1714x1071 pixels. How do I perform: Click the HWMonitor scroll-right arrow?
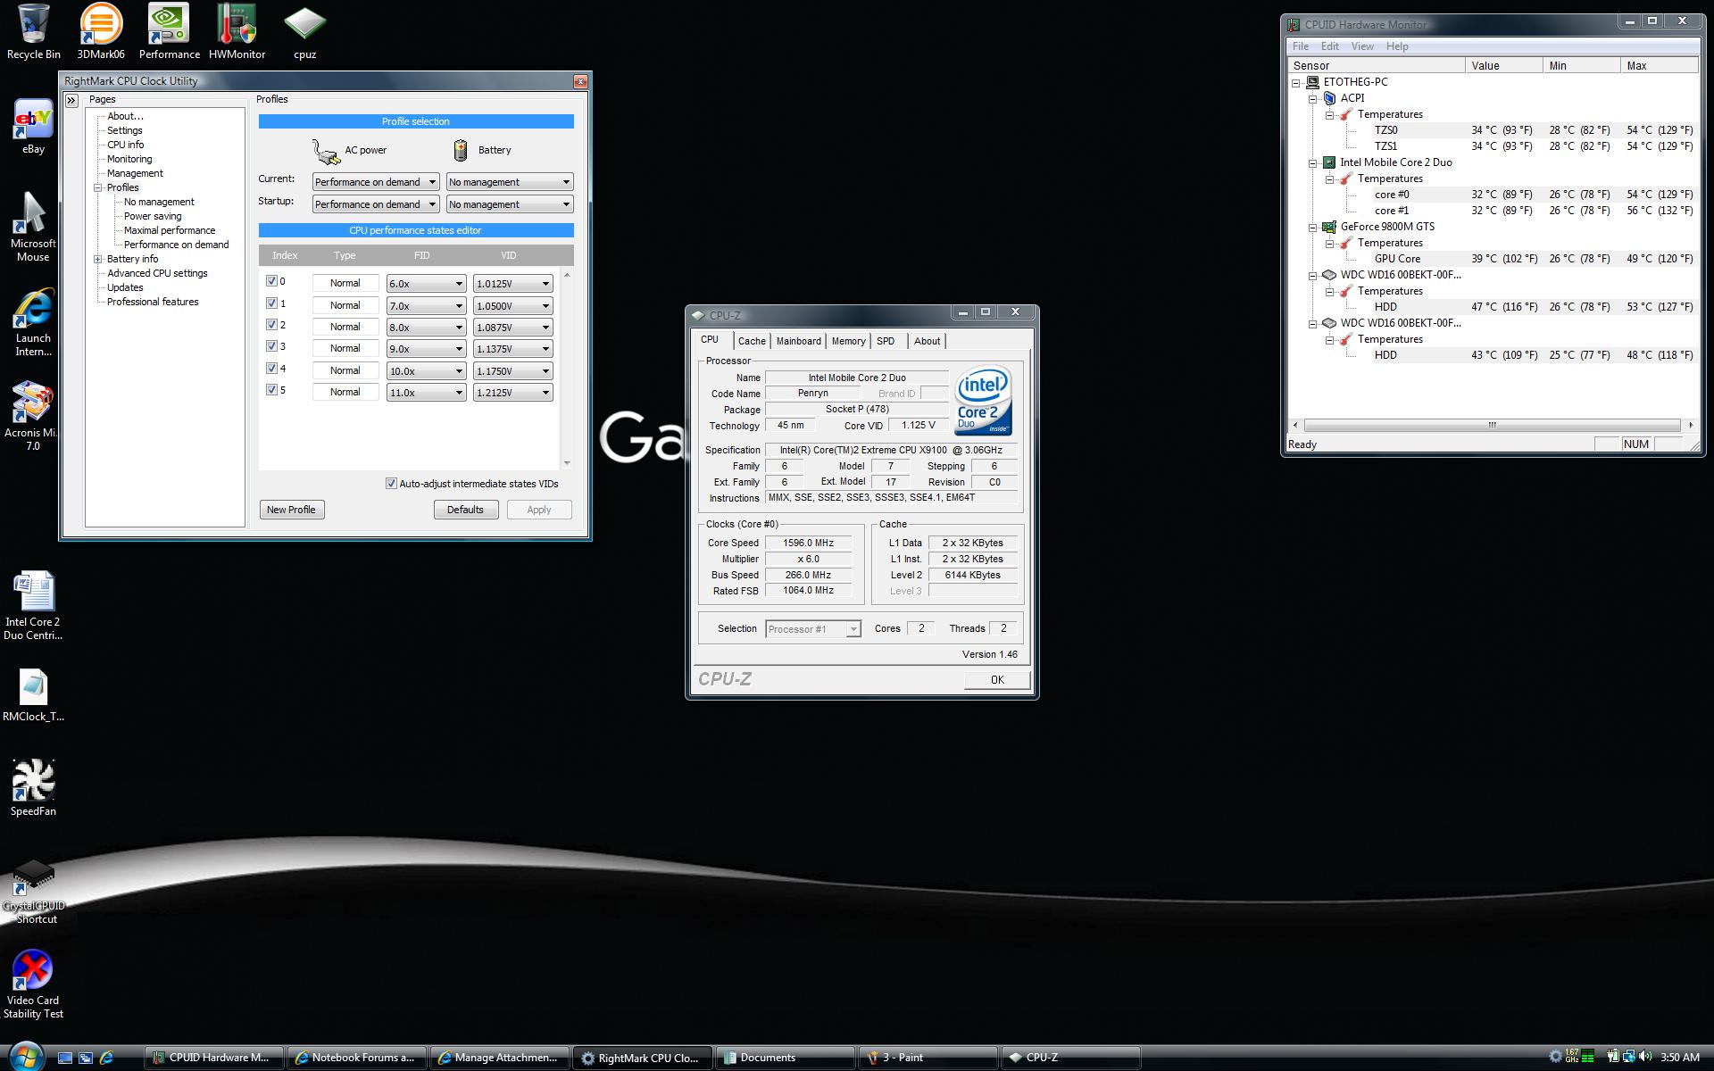(x=1690, y=426)
